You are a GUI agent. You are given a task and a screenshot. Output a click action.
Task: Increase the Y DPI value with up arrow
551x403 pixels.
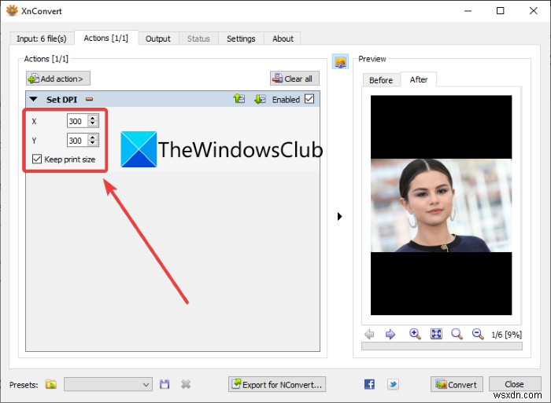(92, 137)
